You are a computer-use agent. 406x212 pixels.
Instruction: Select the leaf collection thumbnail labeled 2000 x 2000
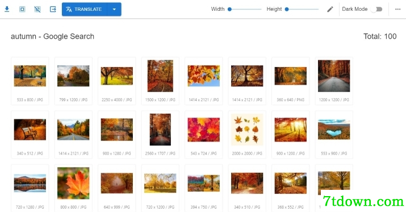point(247,130)
